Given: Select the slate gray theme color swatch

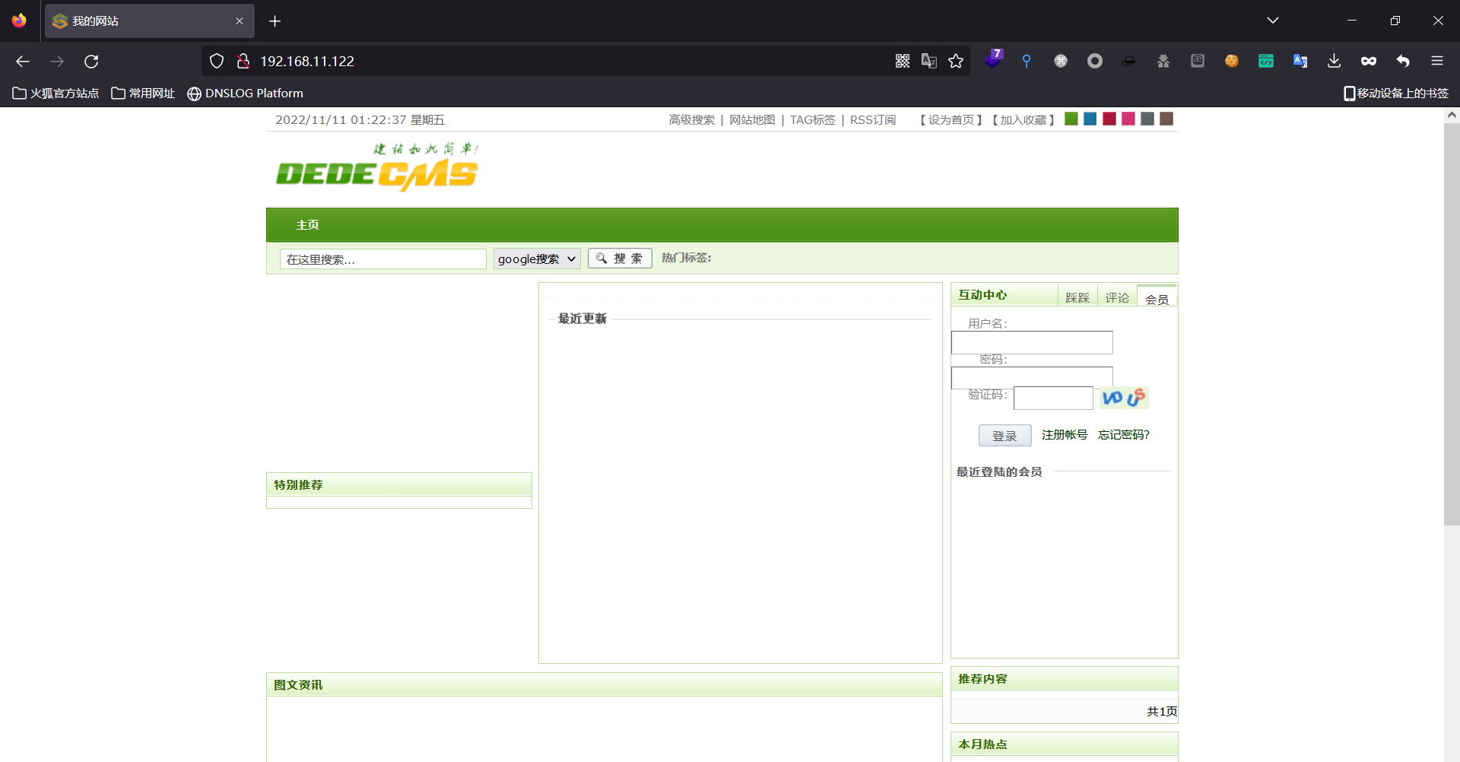Looking at the screenshot, I should tap(1147, 119).
